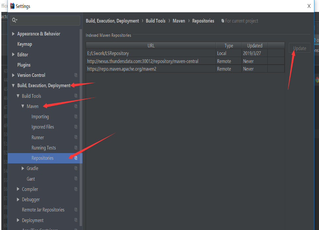Viewport: 319px width, 230px height.
Task: Click the For current project icon
Action: coord(223,21)
